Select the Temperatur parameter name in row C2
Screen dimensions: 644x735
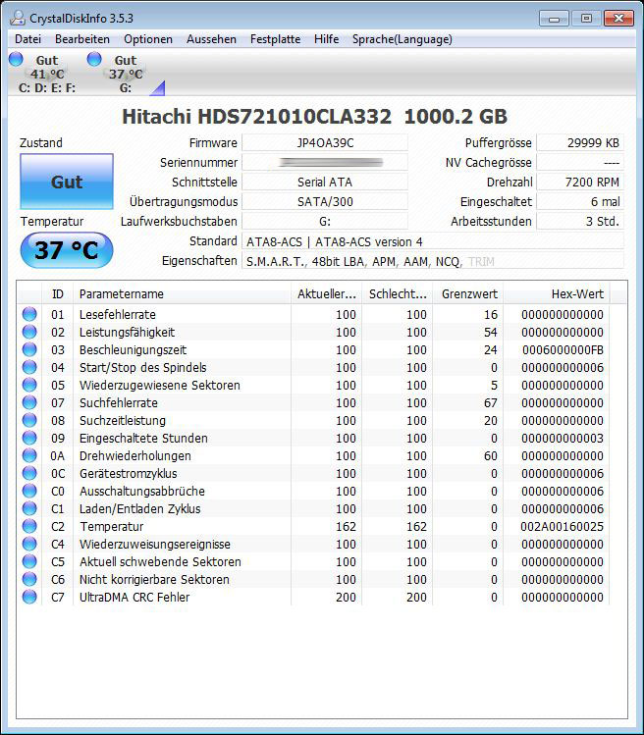pyautogui.click(x=112, y=527)
